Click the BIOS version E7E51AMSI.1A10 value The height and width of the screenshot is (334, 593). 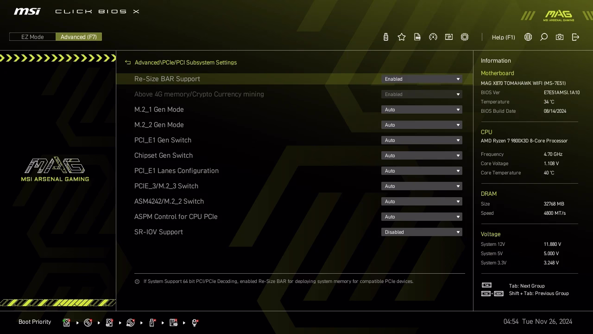(561, 93)
